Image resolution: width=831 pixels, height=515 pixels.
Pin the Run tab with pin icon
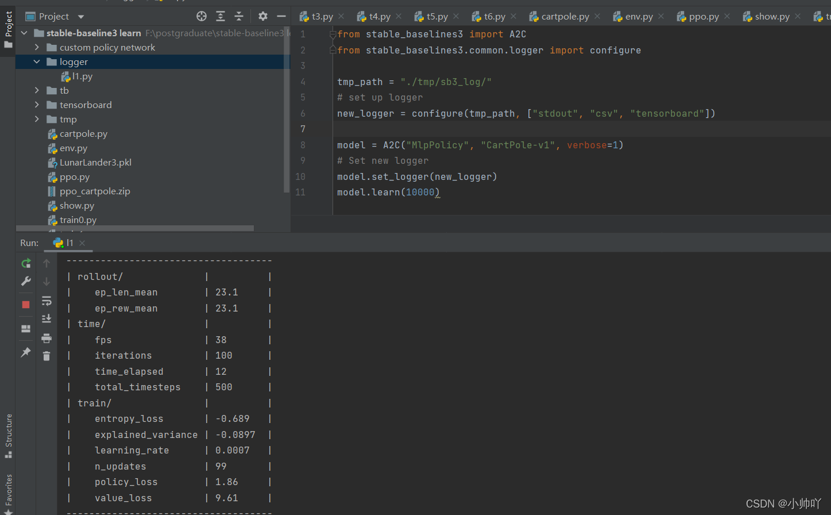tap(26, 352)
